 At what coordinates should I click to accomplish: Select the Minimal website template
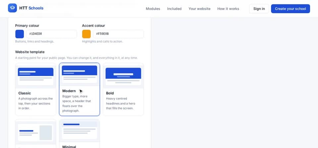(79, 134)
